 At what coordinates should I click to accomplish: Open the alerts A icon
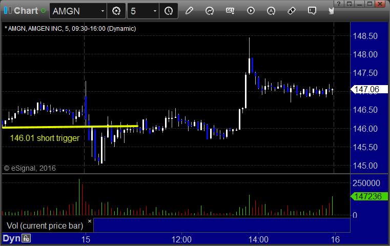point(271,11)
